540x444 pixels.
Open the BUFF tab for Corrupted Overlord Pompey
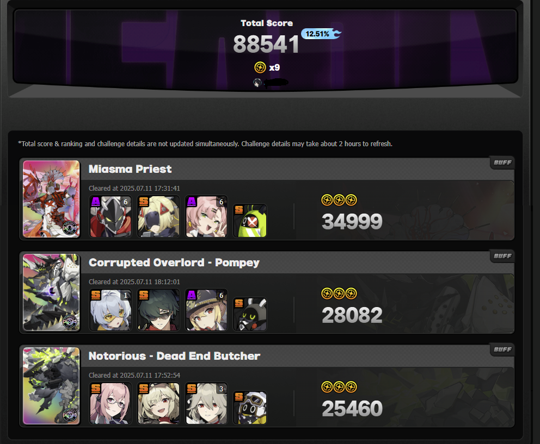(x=502, y=256)
